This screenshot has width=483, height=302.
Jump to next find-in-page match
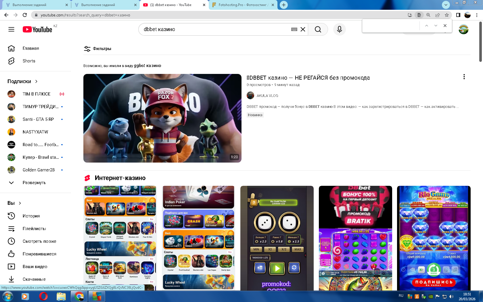pos(436,26)
